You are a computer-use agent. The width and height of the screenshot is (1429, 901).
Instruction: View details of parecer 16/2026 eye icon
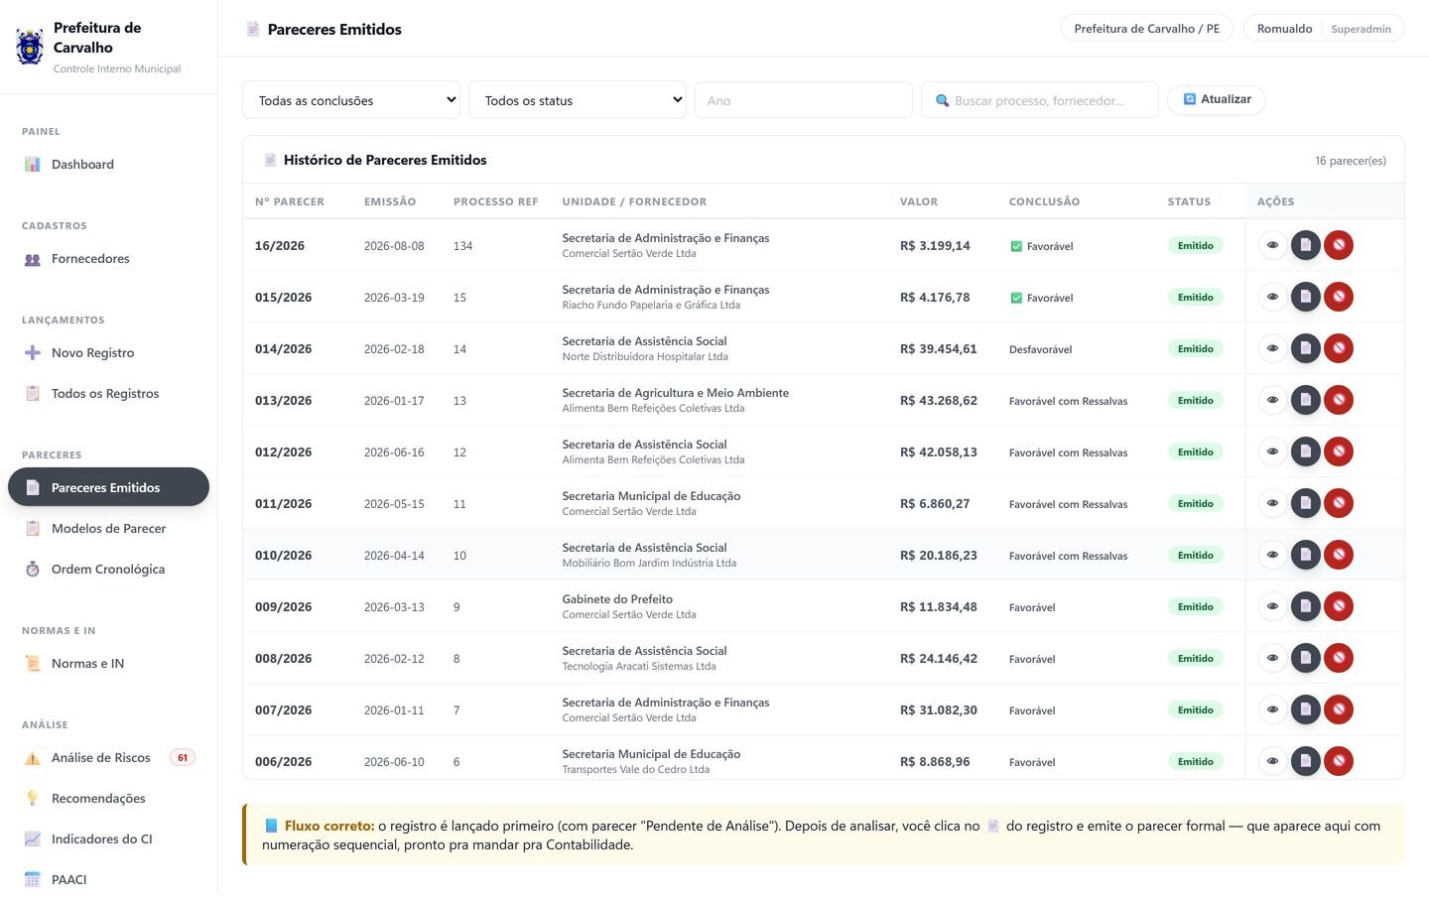point(1272,245)
